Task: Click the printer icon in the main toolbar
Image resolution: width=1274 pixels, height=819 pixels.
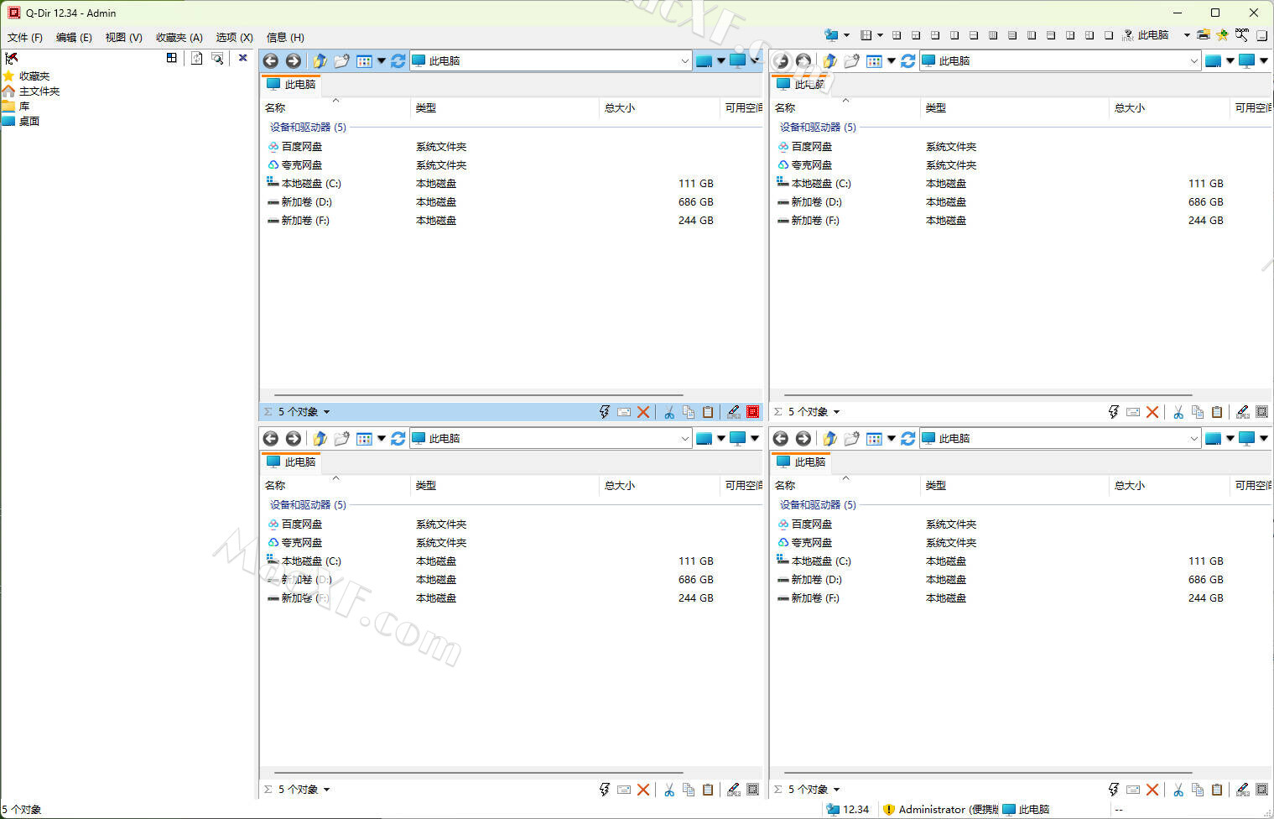Action: [1203, 35]
